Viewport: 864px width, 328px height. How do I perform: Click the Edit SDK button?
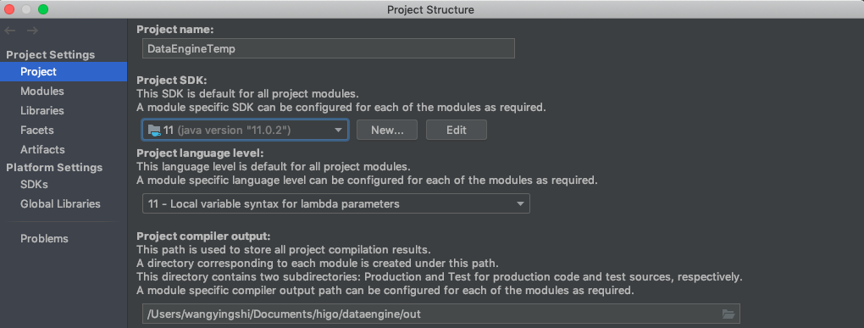coord(457,130)
